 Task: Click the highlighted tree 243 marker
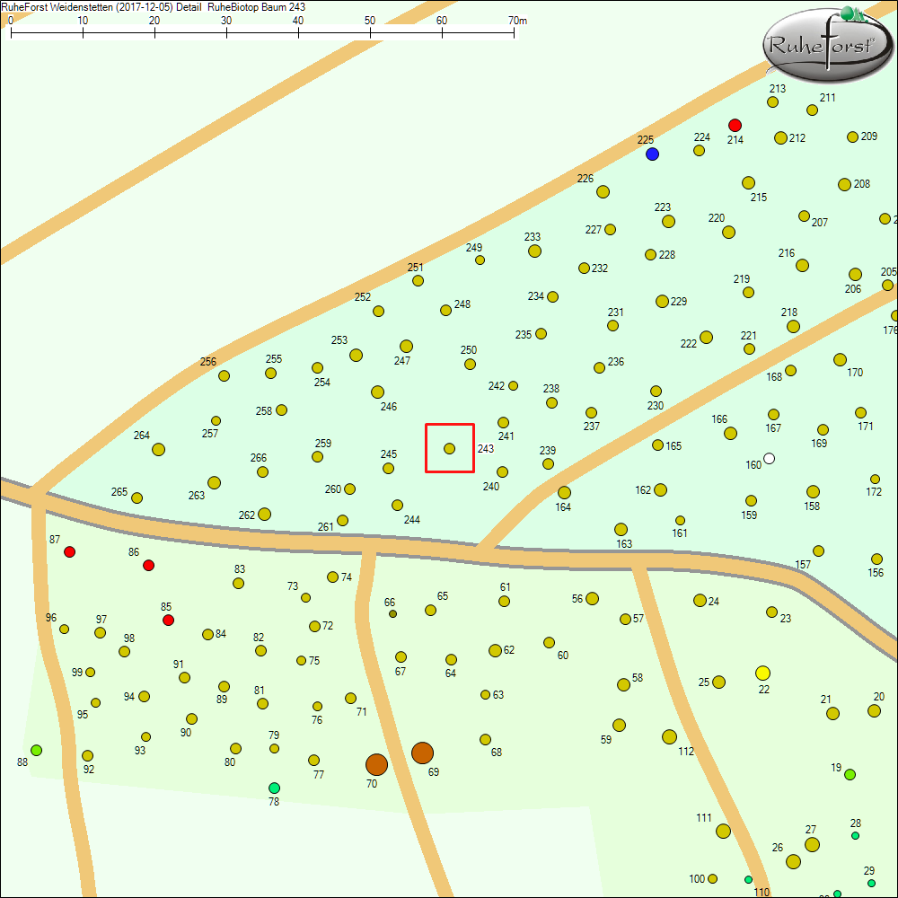coord(449,448)
